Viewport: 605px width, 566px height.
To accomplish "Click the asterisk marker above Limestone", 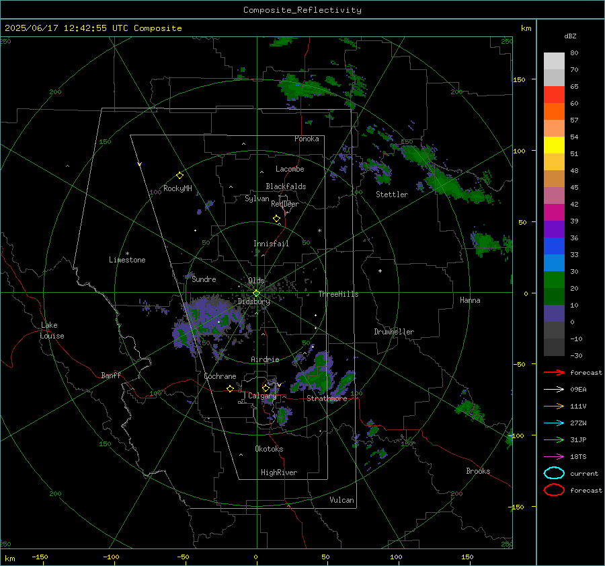I will [x=127, y=254].
